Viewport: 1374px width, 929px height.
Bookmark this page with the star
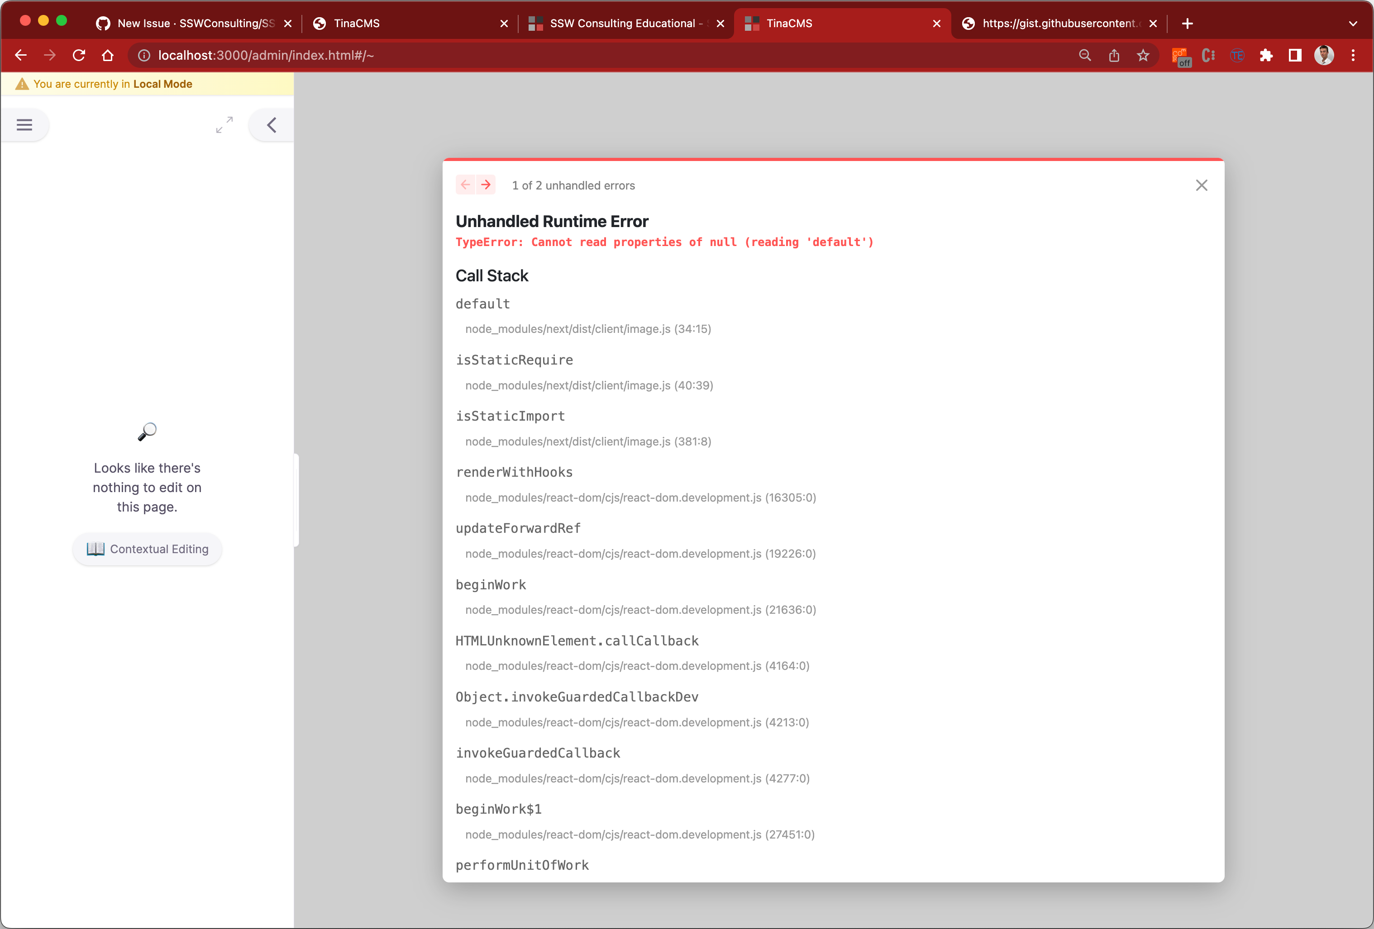1143,55
